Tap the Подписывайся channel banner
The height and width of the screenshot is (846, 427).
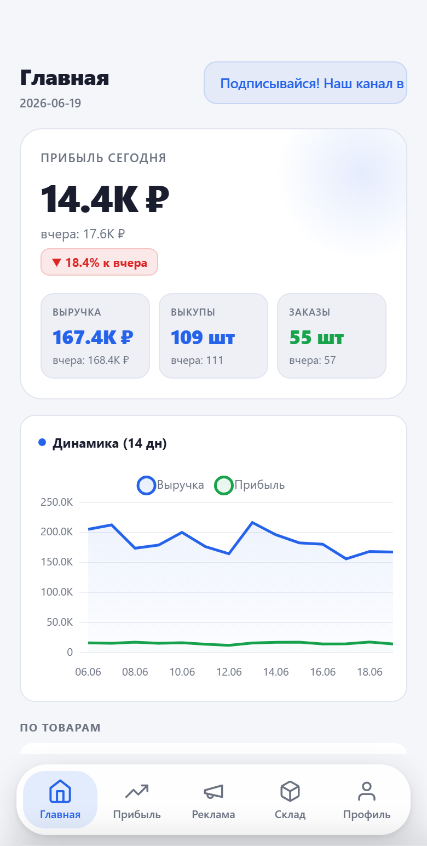pos(305,83)
